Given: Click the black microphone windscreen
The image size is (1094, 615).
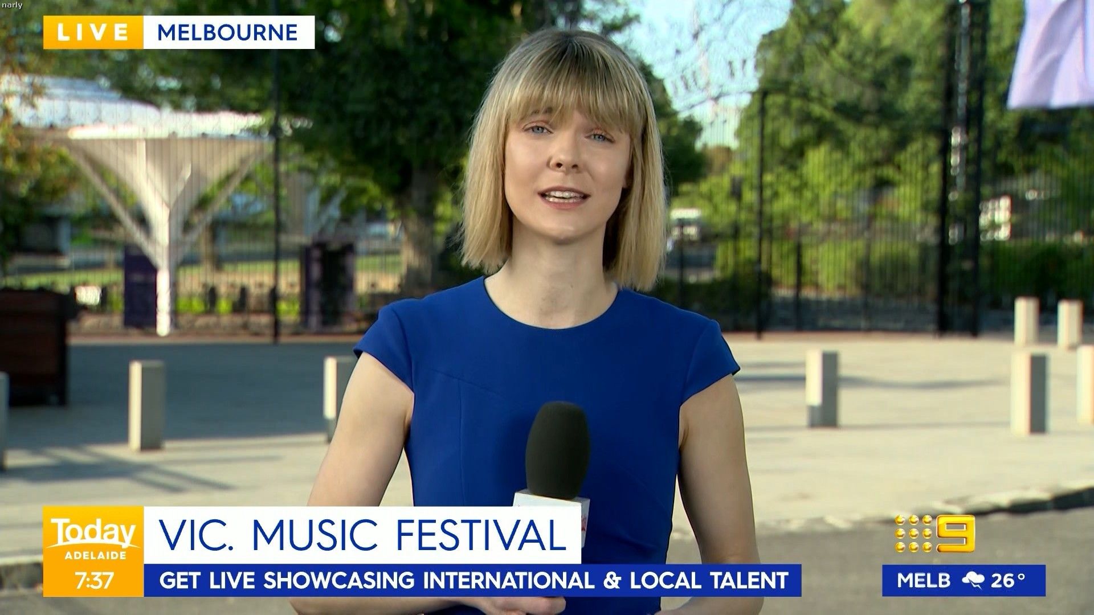Looking at the screenshot, I should tap(557, 450).
